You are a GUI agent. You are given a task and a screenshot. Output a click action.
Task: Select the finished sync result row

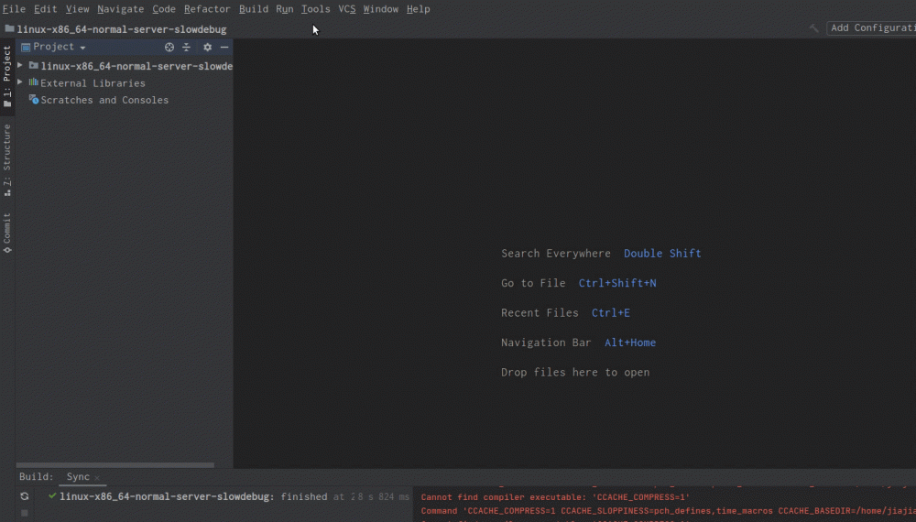(229, 497)
